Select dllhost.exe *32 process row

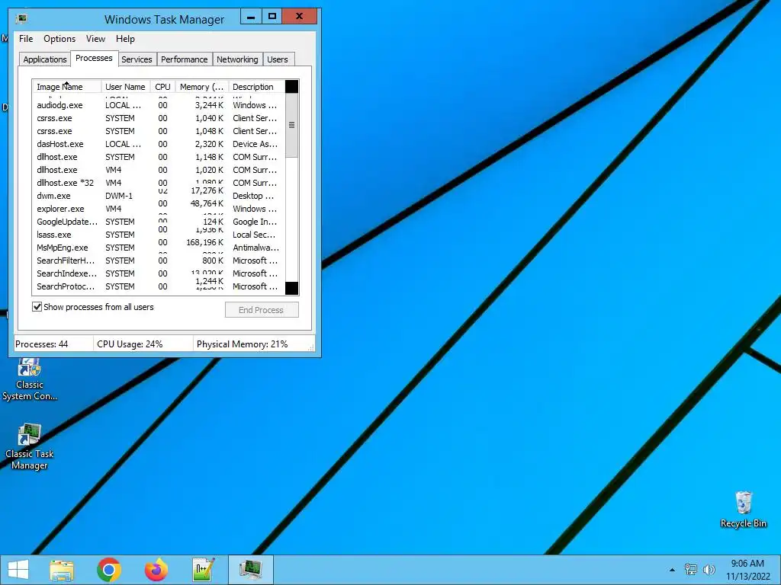(159, 183)
